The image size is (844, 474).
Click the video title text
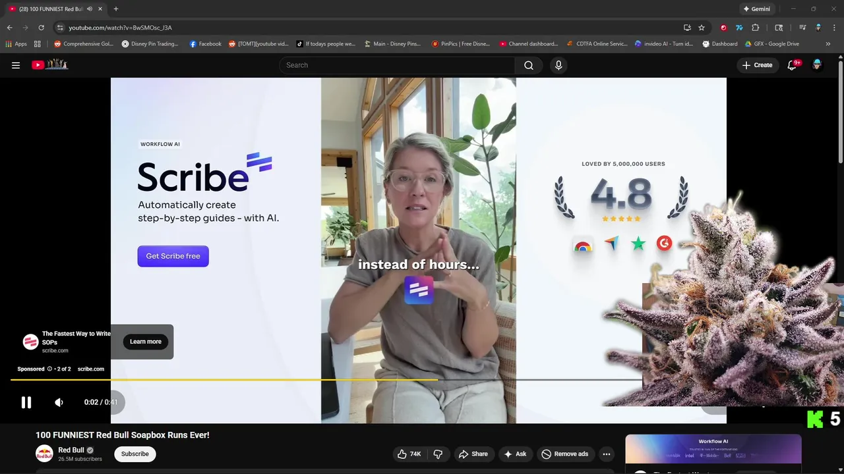[123, 435]
